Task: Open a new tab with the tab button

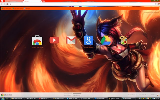Action: pyautogui.click(x=43, y=1)
